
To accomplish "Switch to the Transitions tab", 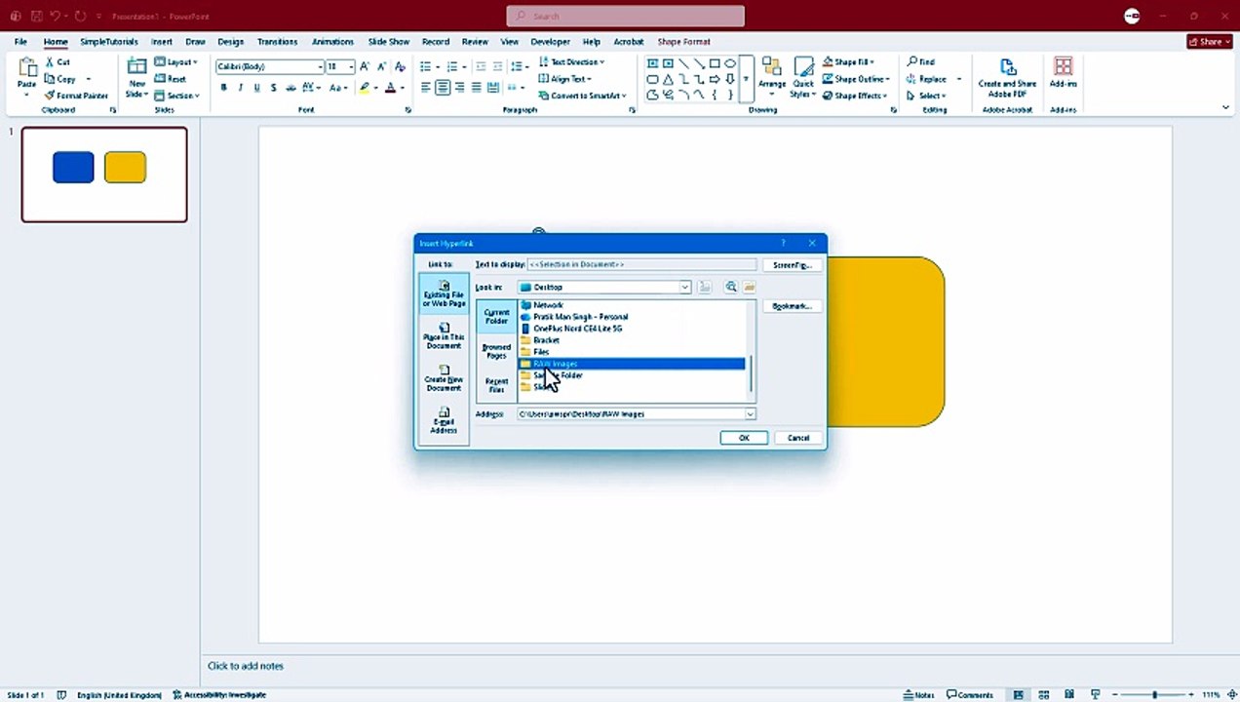I will coord(278,42).
